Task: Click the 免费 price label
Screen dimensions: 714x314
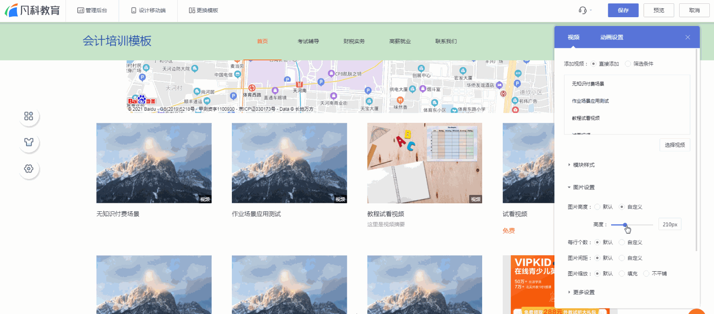Action: (x=509, y=231)
